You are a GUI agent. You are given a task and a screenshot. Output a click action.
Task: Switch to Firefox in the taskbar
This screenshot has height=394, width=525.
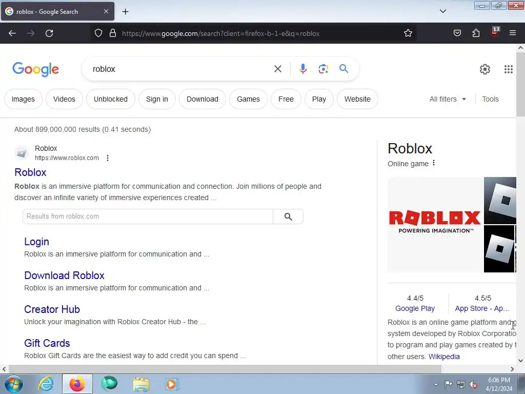[77, 384]
